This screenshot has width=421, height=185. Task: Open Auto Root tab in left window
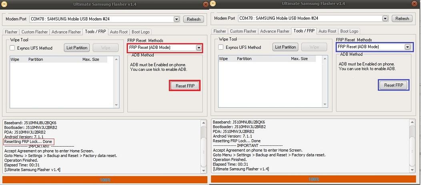click(x=119, y=32)
